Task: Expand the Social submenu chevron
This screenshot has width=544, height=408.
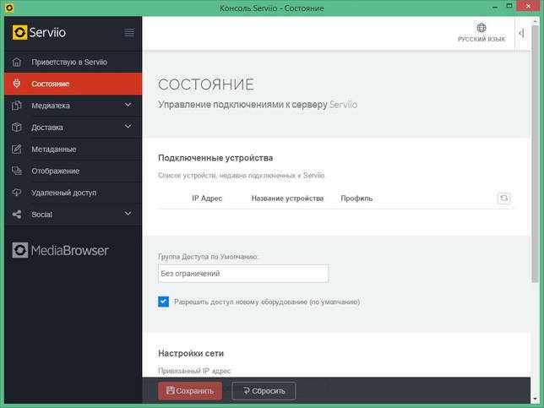Action: (x=128, y=214)
